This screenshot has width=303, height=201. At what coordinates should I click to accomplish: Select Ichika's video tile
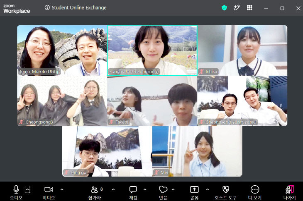(242, 50)
